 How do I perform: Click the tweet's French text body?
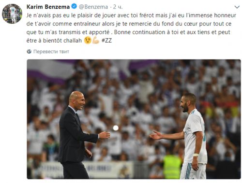131,28
